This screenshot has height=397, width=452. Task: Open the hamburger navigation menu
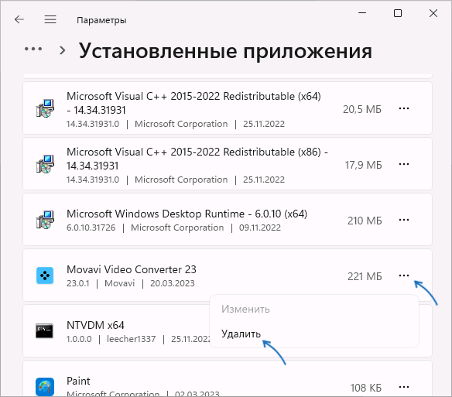pyautogui.click(x=50, y=19)
